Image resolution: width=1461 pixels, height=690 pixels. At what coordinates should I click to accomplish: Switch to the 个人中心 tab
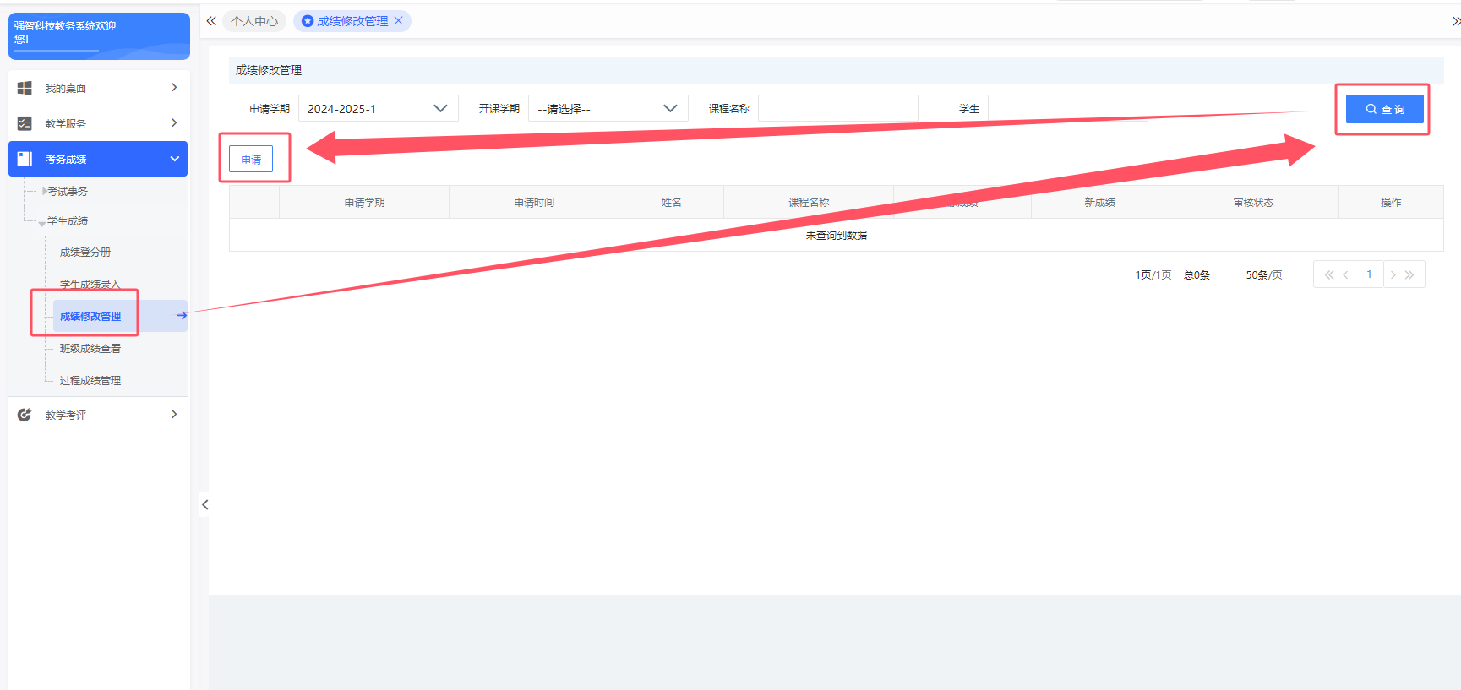pos(254,21)
